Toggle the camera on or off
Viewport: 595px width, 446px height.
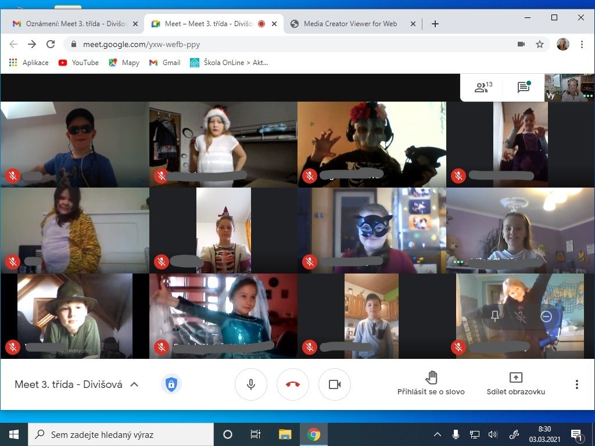(x=335, y=384)
